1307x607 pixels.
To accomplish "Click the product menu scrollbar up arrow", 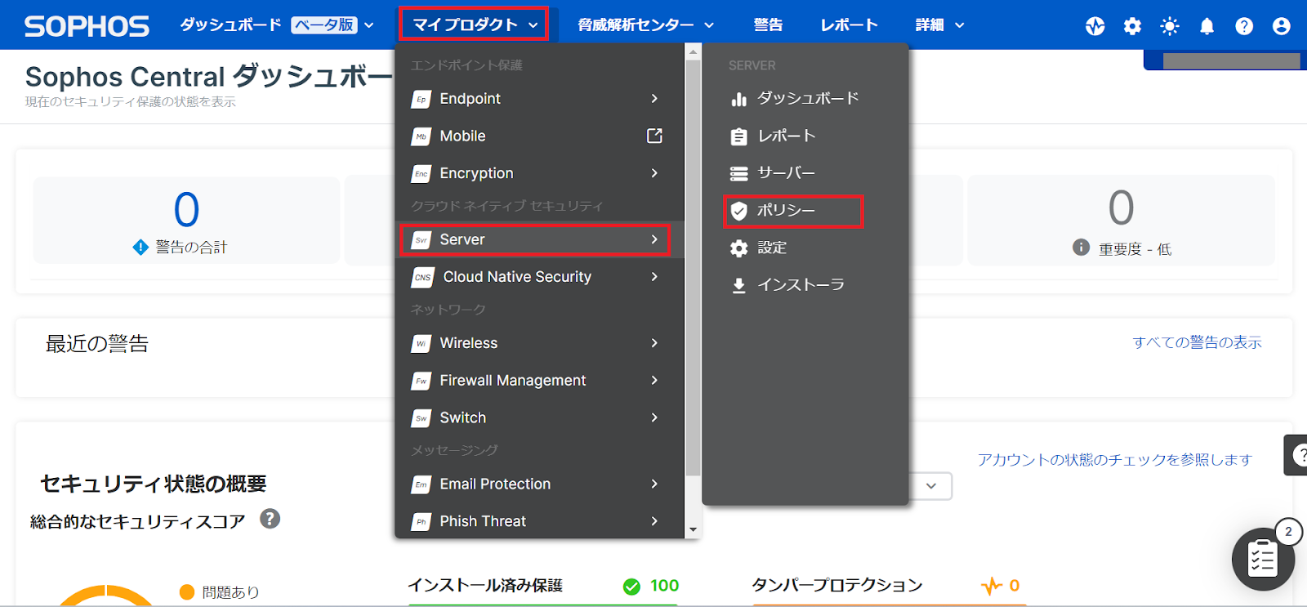I will tap(694, 51).
